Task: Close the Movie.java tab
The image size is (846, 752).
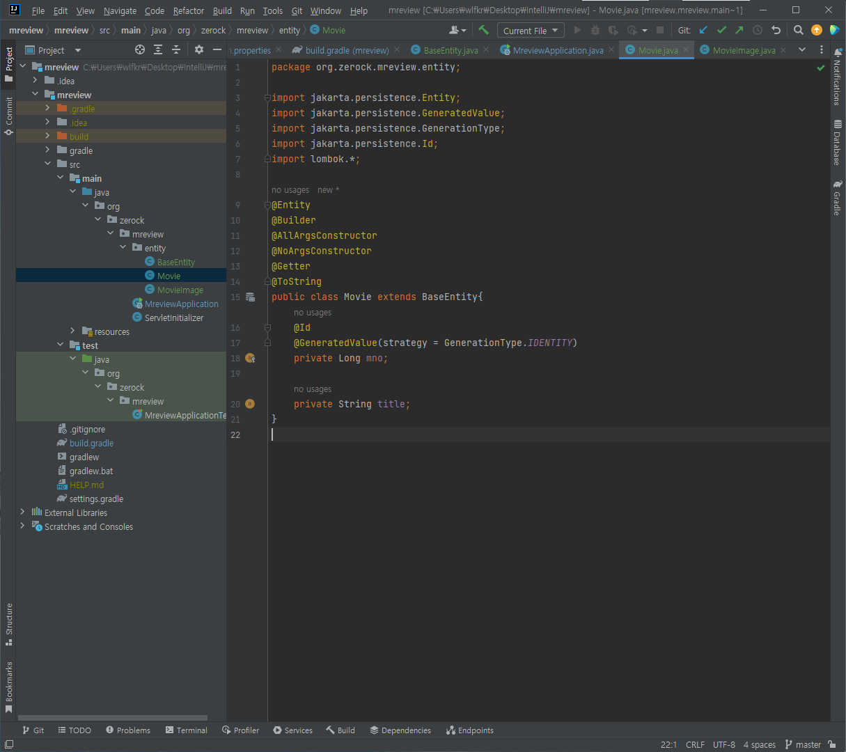Action: click(x=686, y=49)
